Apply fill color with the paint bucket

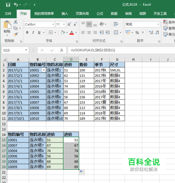coord(63,32)
